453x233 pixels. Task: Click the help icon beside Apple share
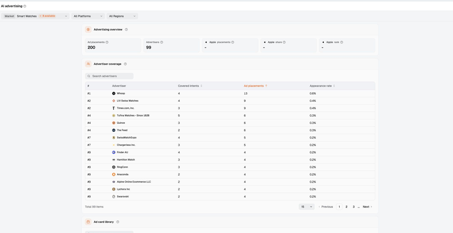[284, 42]
